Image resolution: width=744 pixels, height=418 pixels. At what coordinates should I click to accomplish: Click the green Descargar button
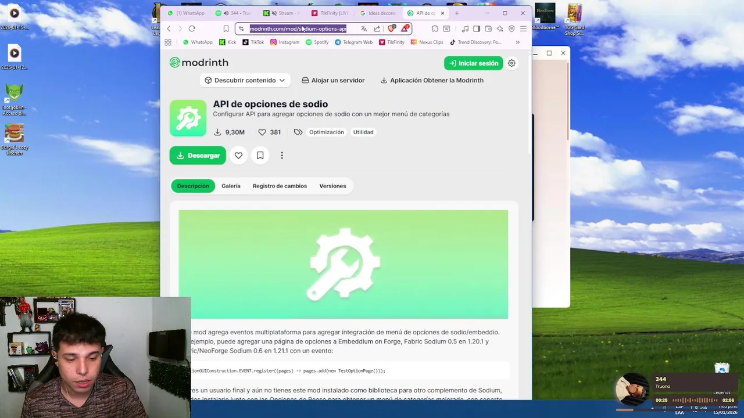coord(198,156)
